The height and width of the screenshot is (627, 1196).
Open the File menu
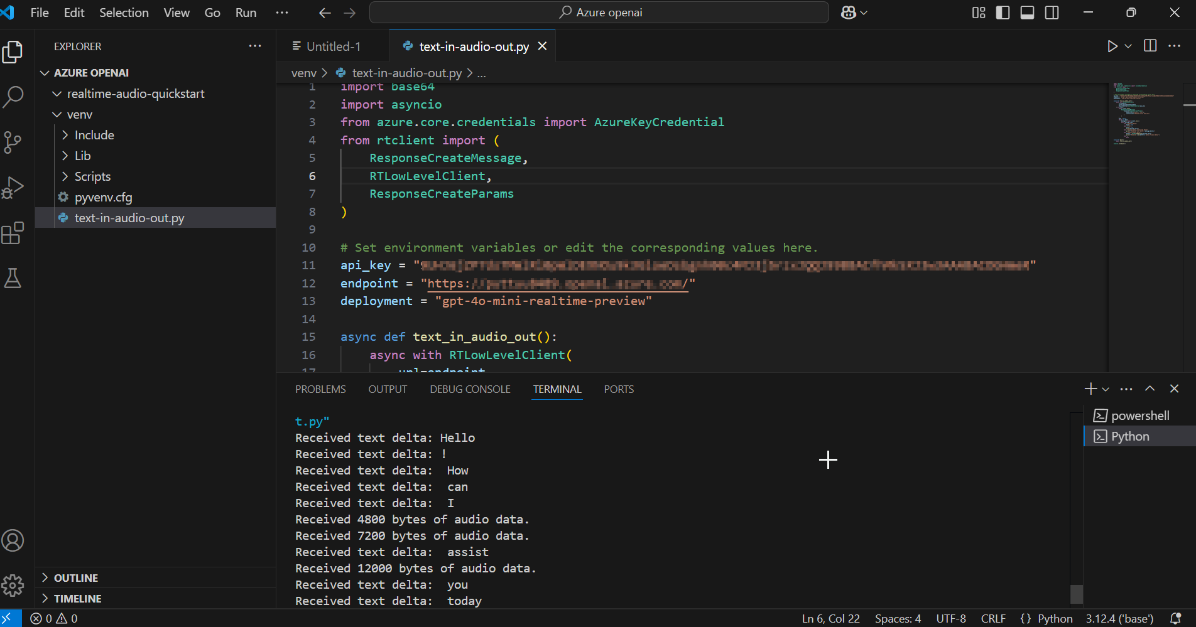click(x=40, y=13)
